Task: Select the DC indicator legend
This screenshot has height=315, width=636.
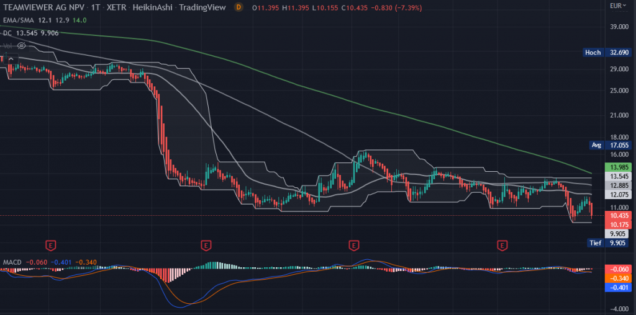Action: tap(7, 33)
